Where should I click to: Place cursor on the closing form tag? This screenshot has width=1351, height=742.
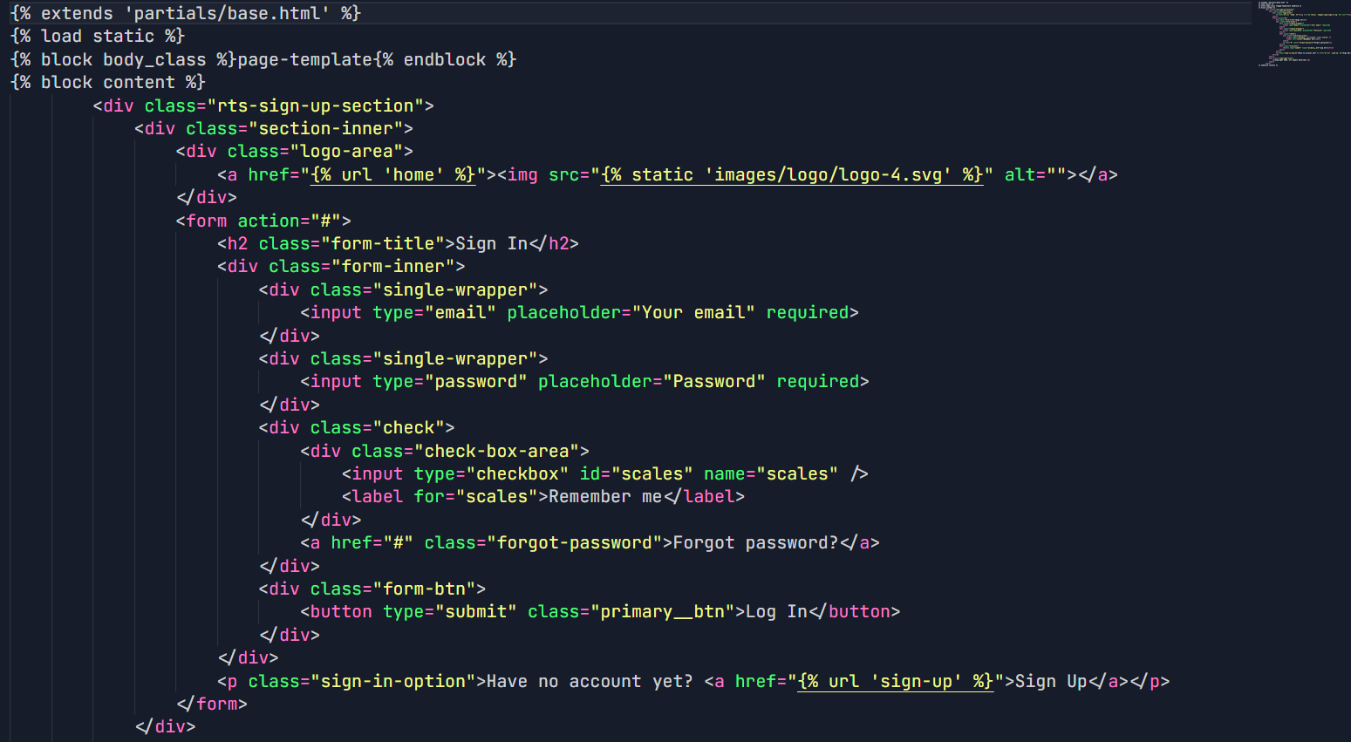(213, 704)
